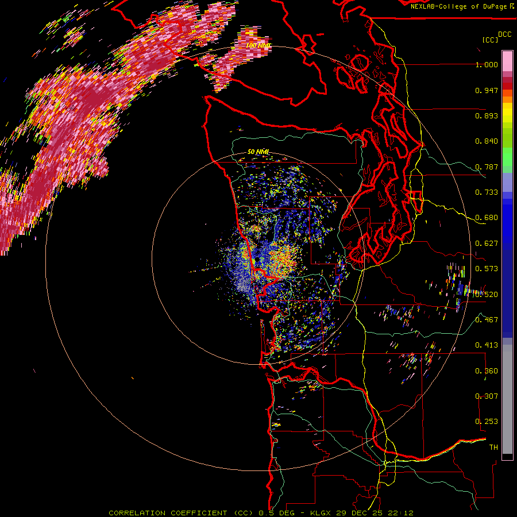
Task: Click the 0.253 legend value
Action: click(487, 422)
